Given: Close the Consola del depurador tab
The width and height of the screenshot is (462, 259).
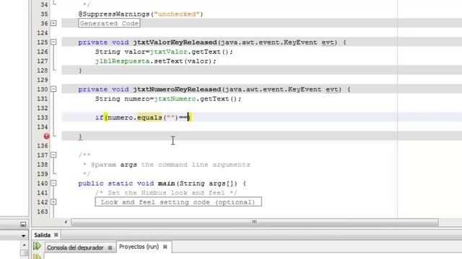Looking at the screenshot, I should (110, 247).
